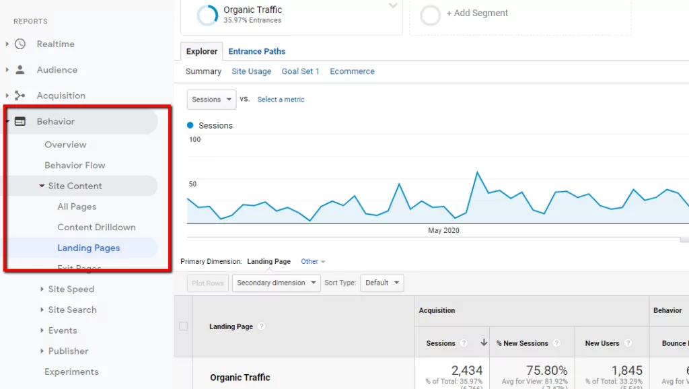Click the 75.80% new sessions value
This screenshot has height=389, width=689.
tap(546, 370)
